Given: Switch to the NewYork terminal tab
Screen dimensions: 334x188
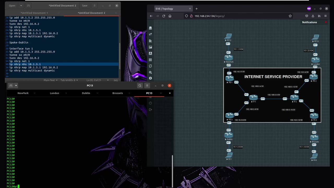Looking at the screenshot, I should pos(23,93).
